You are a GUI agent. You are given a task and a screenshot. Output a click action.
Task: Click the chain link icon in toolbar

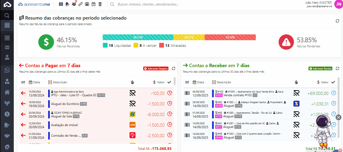click(80, 4)
